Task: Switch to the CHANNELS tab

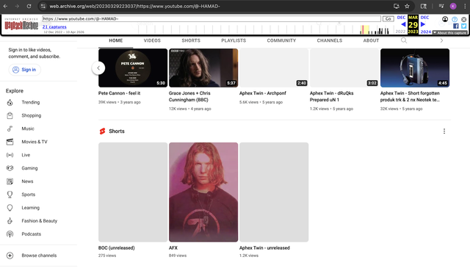Action: click(330, 40)
